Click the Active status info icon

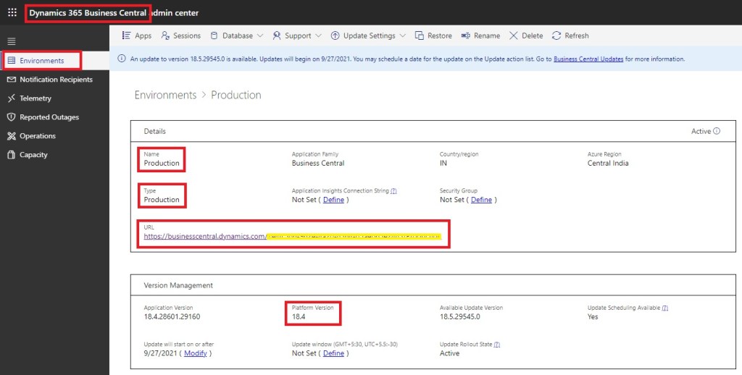click(x=717, y=131)
